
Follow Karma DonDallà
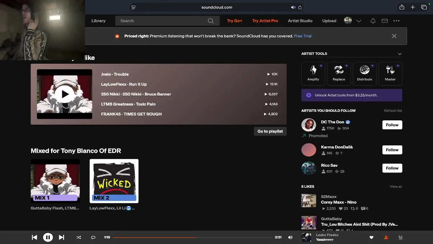392,150
